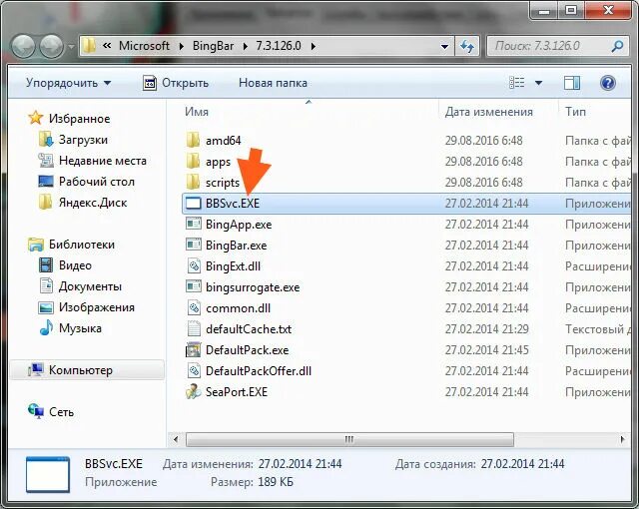Select 7.3.126.0 in the address breadcrumb
639x509 pixels.
coord(279,46)
